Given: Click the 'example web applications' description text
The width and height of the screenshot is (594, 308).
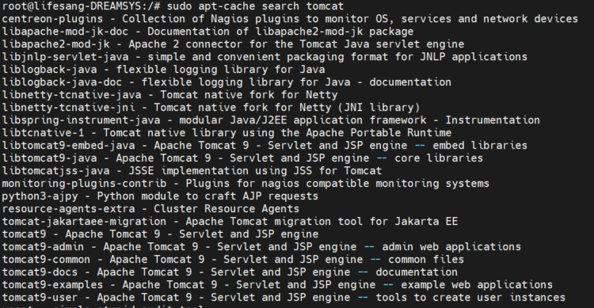Looking at the screenshot, I should pyautogui.click(x=477, y=285).
